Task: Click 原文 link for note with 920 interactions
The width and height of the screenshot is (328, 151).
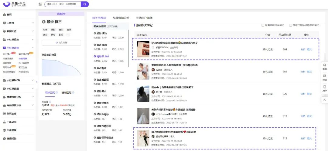Action: (309, 94)
